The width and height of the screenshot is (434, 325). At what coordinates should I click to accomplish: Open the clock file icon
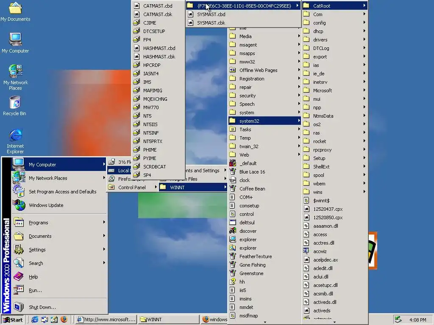click(233, 180)
